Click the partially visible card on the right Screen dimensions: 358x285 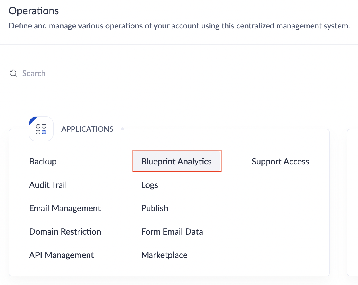[353, 202]
